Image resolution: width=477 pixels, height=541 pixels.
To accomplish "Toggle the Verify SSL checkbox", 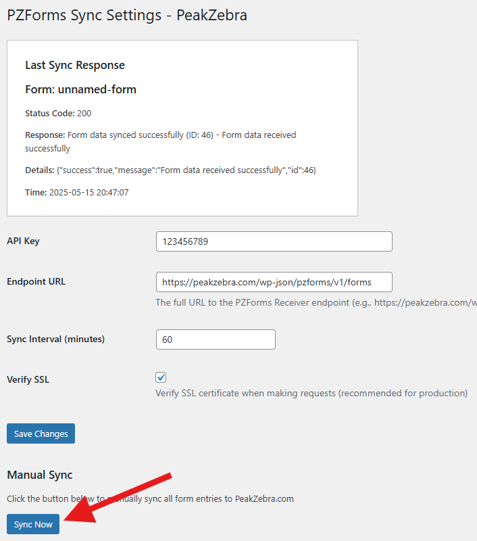I will [x=161, y=377].
